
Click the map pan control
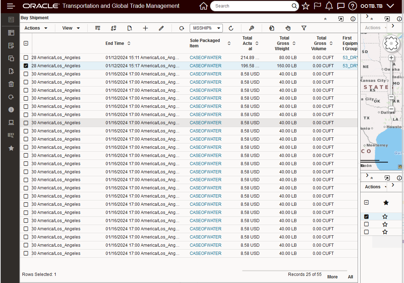391,43
